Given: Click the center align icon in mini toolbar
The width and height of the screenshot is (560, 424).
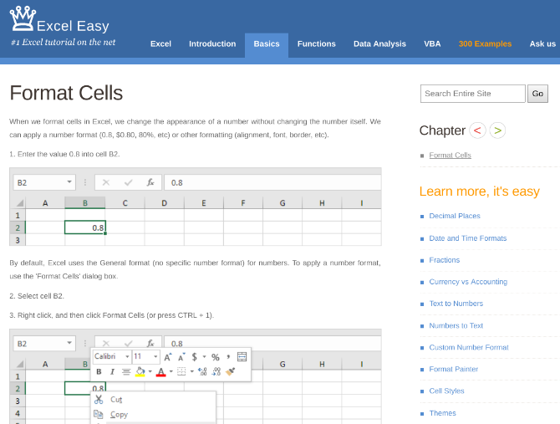Looking at the screenshot, I should click(x=126, y=372).
